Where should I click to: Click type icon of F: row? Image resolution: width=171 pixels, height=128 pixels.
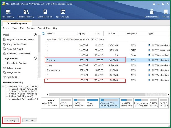(x=149, y=80)
